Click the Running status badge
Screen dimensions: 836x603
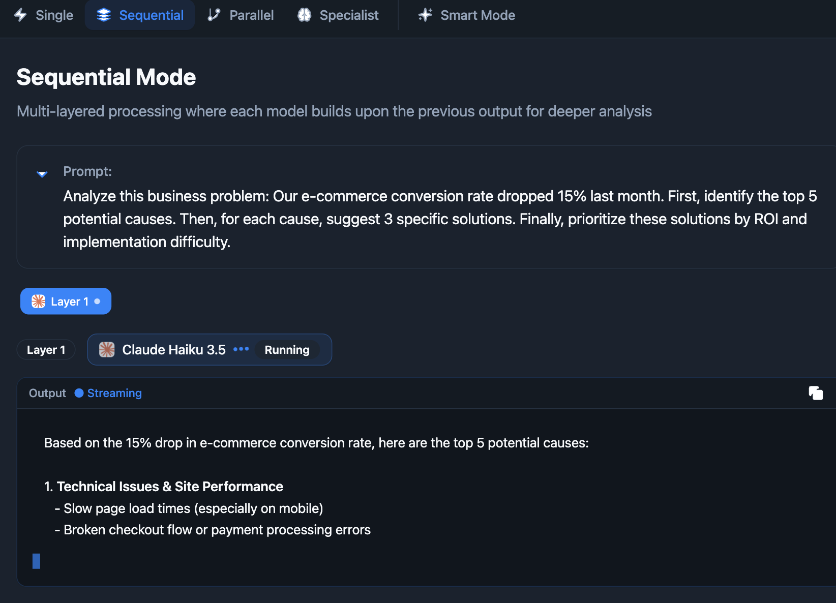[287, 350]
